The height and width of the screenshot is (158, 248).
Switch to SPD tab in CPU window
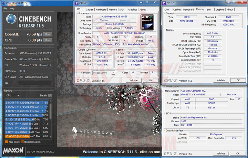click(x=122, y=10)
